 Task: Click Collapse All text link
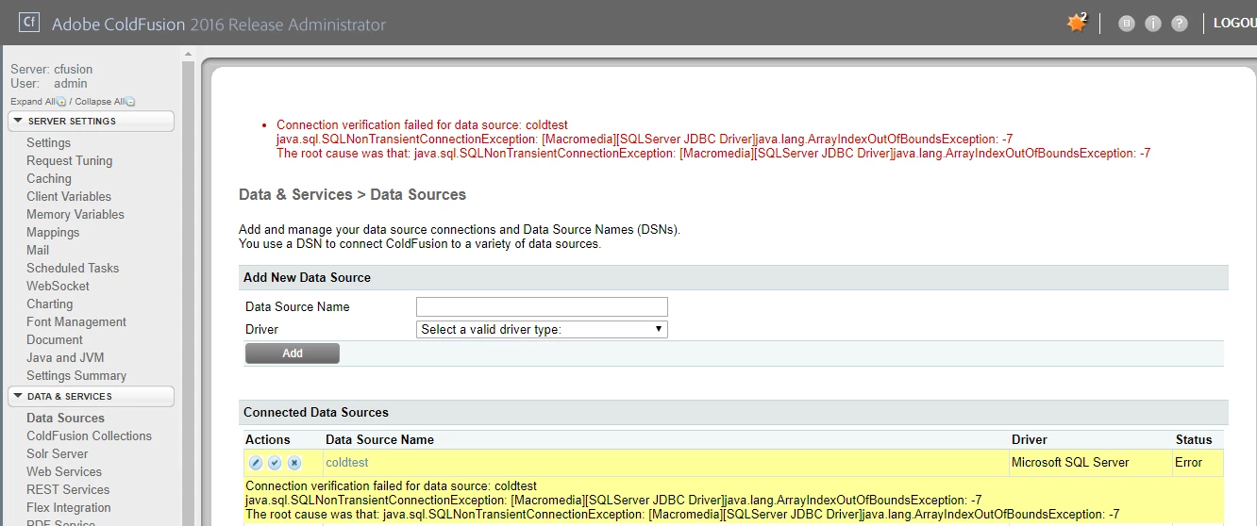click(x=100, y=102)
